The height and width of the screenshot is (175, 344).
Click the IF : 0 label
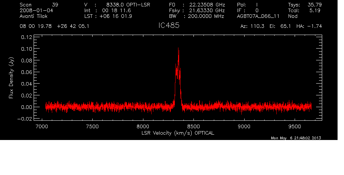pos(248,10)
